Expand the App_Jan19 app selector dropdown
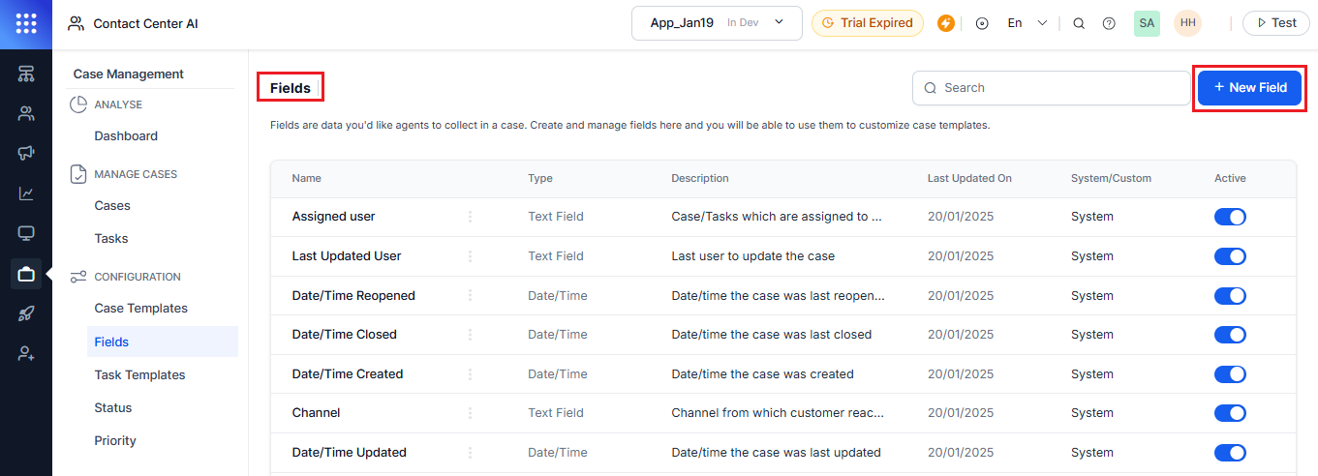This screenshot has height=476, width=1318. coord(717,23)
